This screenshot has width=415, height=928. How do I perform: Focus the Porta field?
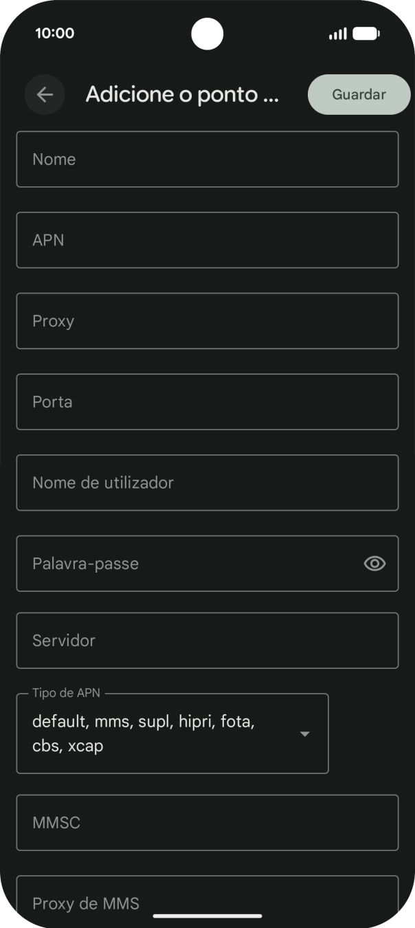[x=207, y=401]
